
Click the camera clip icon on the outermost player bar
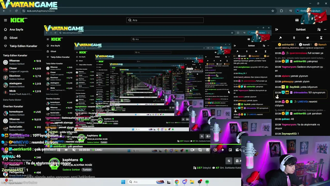[x=192, y=150]
